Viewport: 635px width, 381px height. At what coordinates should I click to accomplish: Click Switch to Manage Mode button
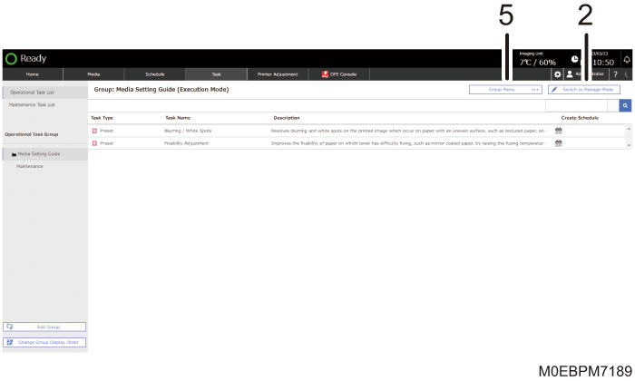[583, 90]
